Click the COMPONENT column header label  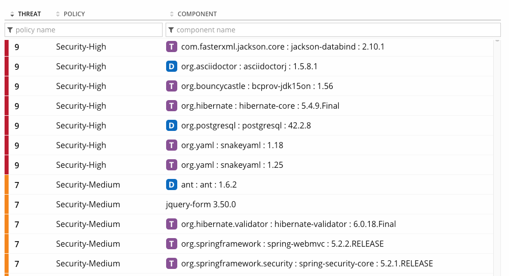tap(197, 14)
